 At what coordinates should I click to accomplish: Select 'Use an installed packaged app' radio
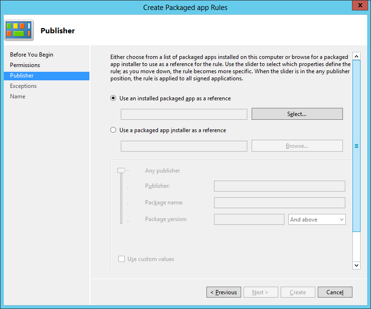click(x=113, y=98)
